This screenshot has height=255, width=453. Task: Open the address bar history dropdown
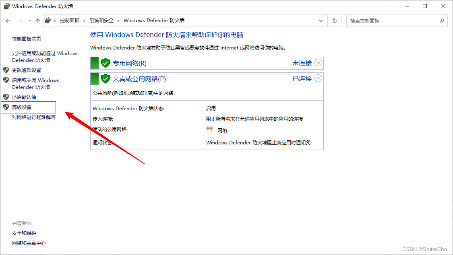click(x=321, y=21)
